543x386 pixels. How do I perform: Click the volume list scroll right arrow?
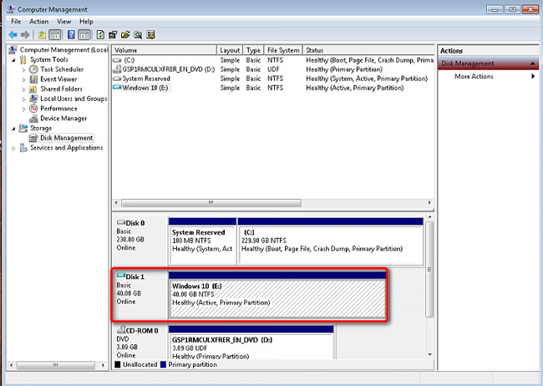point(429,203)
